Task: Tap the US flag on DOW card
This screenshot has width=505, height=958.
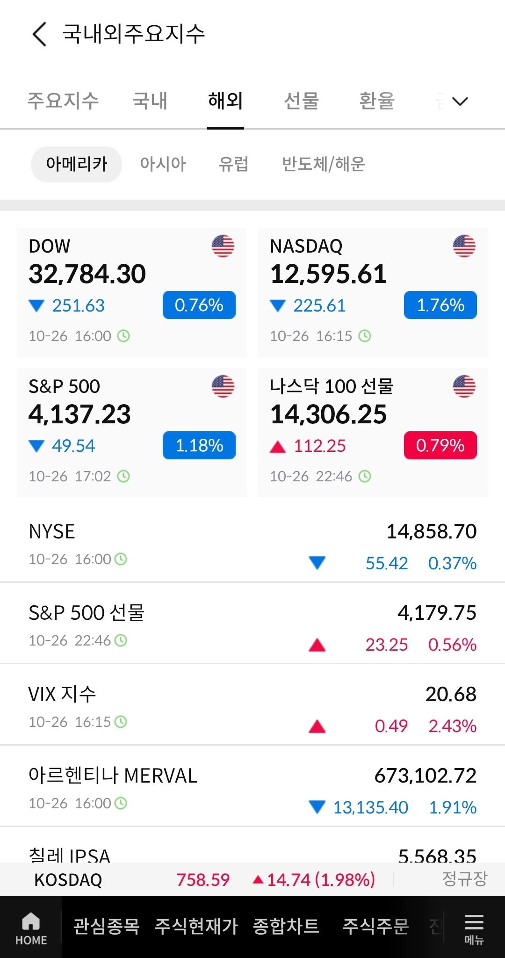Action: coord(223,246)
